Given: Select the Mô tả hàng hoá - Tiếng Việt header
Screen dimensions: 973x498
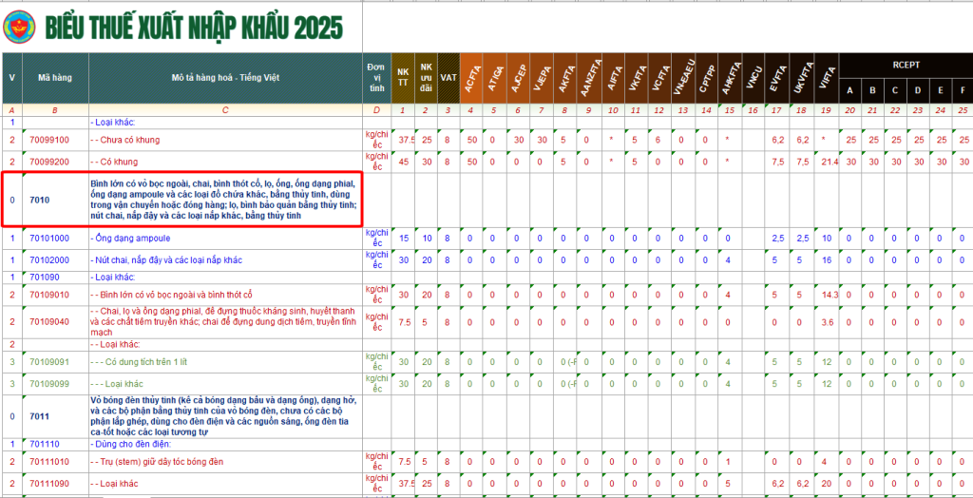Looking at the screenshot, I should [226, 77].
